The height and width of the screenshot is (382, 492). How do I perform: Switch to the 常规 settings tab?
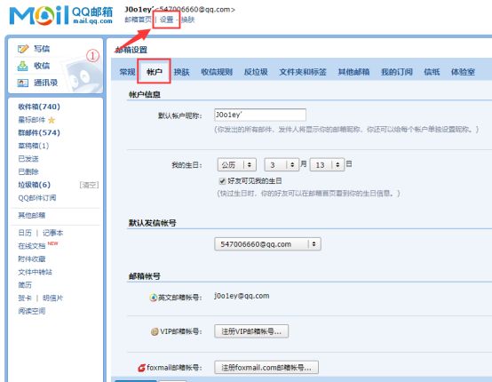(127, 72)
